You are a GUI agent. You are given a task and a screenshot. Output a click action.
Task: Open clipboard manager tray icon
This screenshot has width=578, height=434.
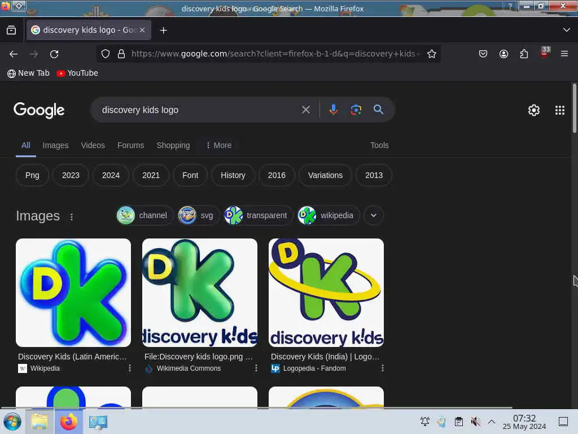[x=458, y=421]
